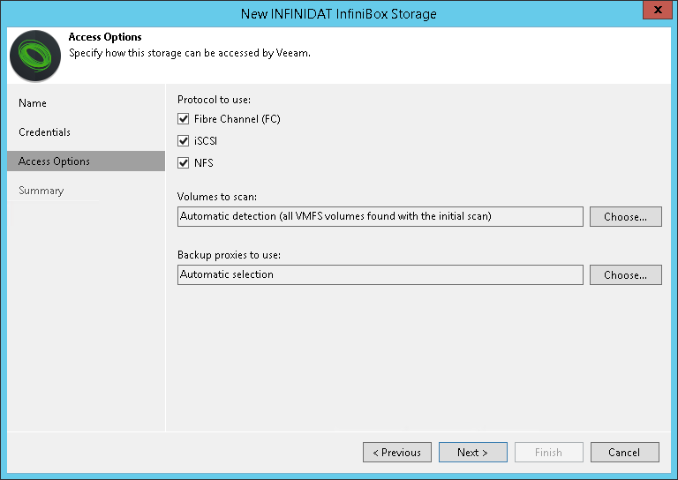Choose volumes to scan
The height and width of the screenshot is (480, 678).
point(625,216)
